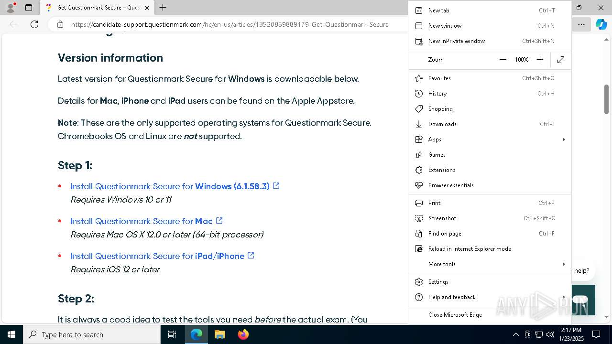Open Install Questionmark Secure for iPad/iPhone link
Image resolution: width=612 pixels, height=344 pixels.
(x=162, y=256)
